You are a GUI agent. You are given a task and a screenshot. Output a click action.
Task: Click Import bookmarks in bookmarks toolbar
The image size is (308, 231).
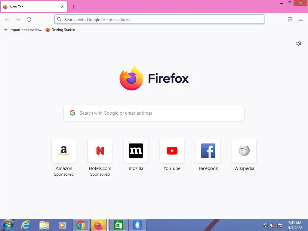coord(23,30)
